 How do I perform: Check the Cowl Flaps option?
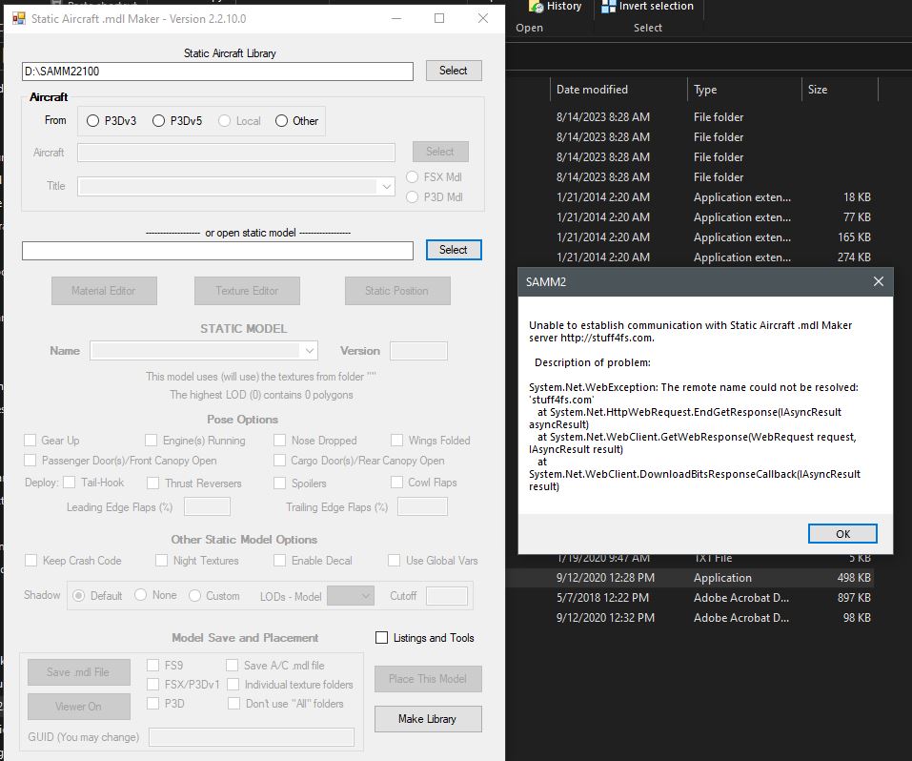(396, 483)
